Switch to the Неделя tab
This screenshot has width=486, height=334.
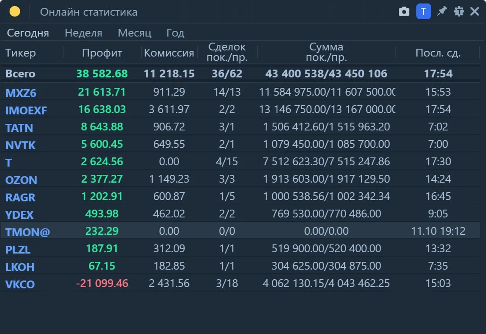[x=83, y=33]
